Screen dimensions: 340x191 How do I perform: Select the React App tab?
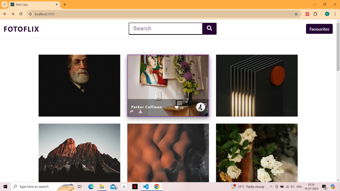(x=34, y=5)
